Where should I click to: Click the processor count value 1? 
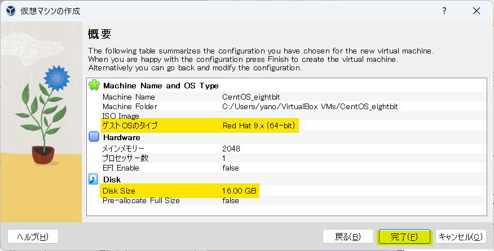tap(224, 158)
